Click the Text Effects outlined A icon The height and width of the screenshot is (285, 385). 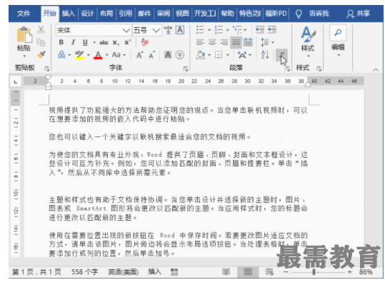[61, 54]
